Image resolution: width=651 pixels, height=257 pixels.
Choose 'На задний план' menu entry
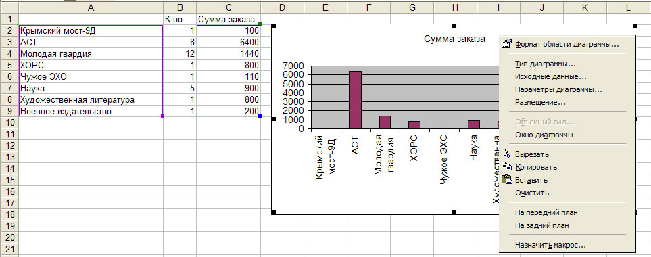tap(541, 225)
